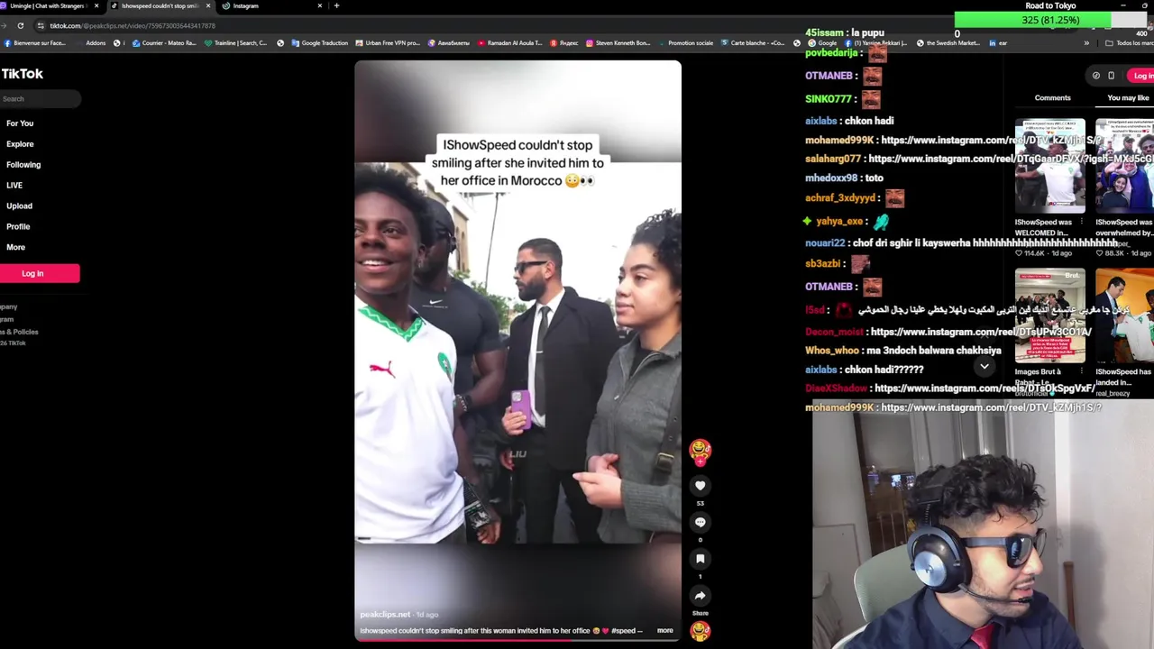
Task: Open the creator's profile avatar above the heart
Action: pos(700,448)
